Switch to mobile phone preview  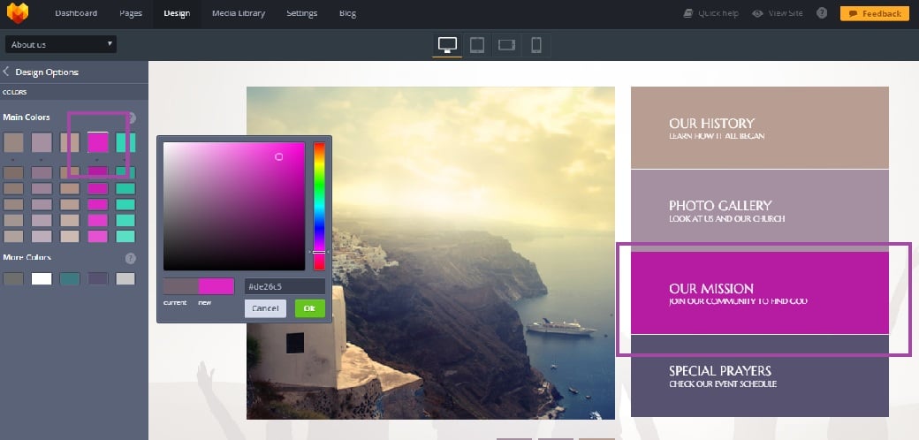535,44
